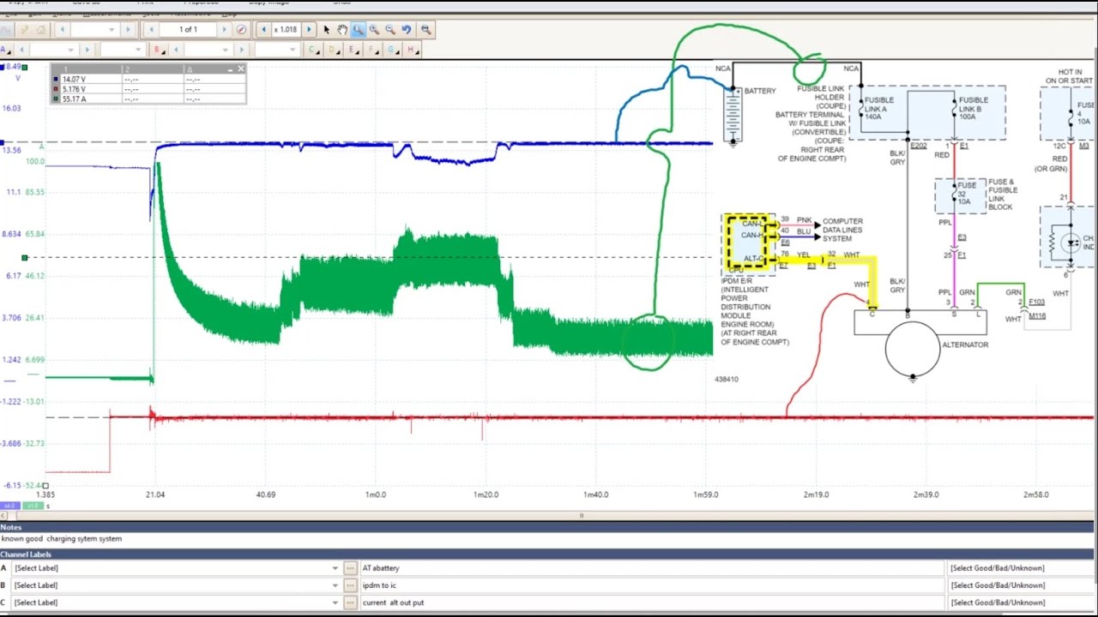This screenshot has width=1098, height=617.
Task: Click the x 1.018 zoom factor field
Action: [286, 29]
